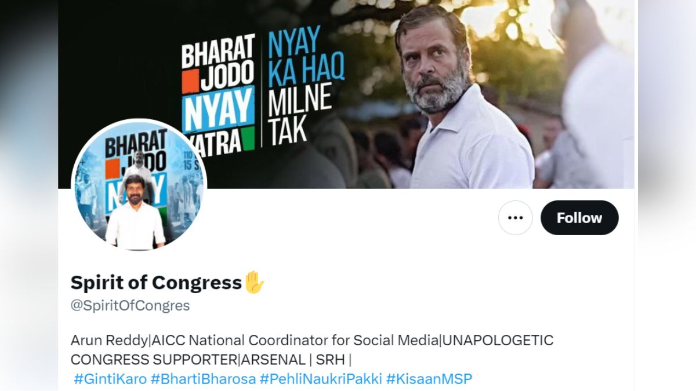Open the #BhartiBharosa hashtag link
The image size is (696, 391).
point(203,379)
